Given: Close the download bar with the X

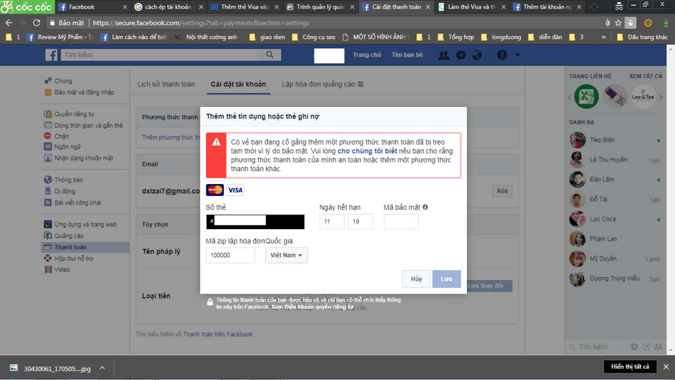Looking at the screenshot, I should pos(667,366).
